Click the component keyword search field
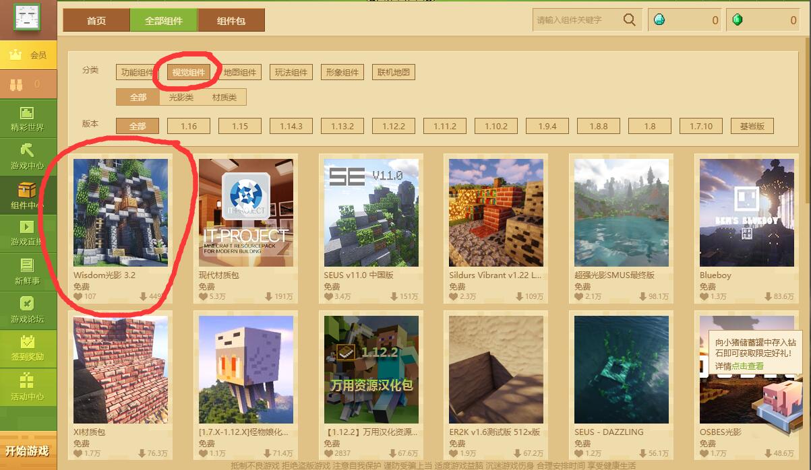The height and width of the screenshot is (470, 811). pos(576,20)
